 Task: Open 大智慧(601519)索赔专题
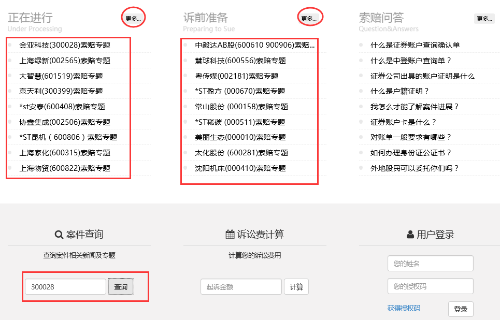61,76
